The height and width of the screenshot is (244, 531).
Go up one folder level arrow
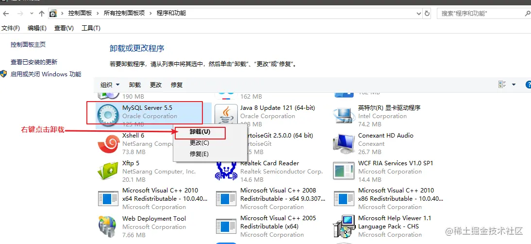point(42,14)
